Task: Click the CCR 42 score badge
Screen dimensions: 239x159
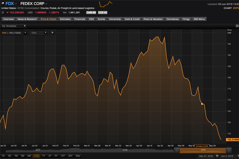Action: point(103,13)
